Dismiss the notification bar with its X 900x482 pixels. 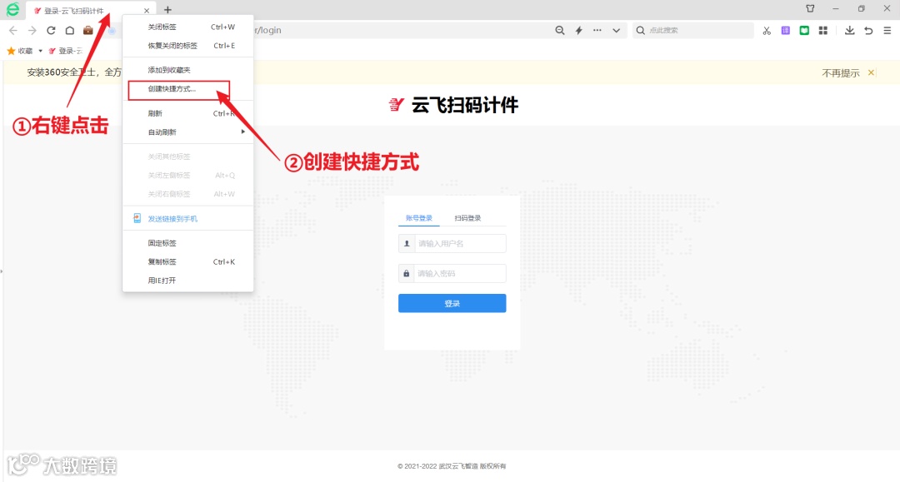(872, 72)
